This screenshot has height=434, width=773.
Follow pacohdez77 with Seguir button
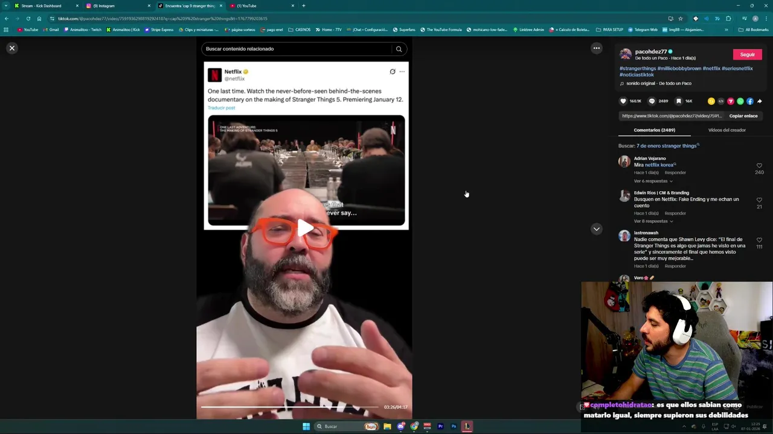click(x=748, y=54)
